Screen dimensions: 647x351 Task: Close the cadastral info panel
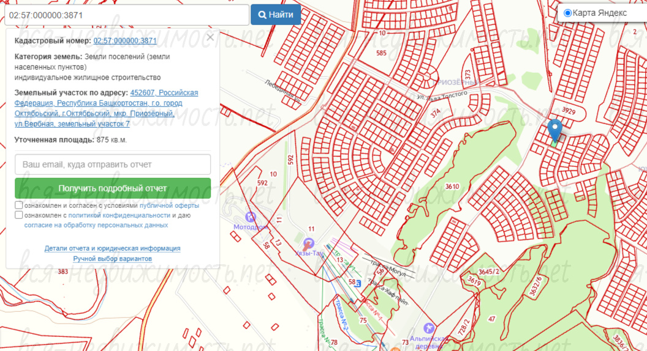pyautogui.click(x=210, y=37)
